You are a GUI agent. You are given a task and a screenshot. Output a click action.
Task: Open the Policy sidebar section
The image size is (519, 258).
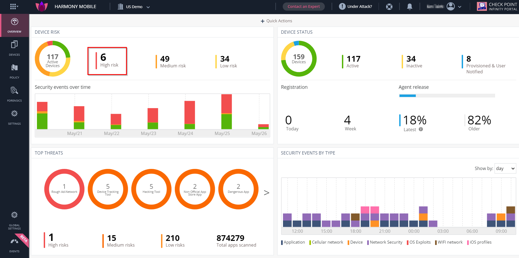click(14, 71)
